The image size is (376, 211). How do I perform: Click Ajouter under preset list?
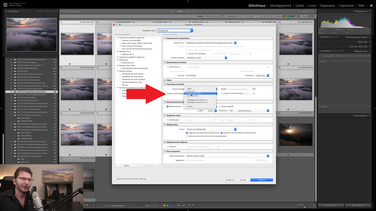pos(126,166)
